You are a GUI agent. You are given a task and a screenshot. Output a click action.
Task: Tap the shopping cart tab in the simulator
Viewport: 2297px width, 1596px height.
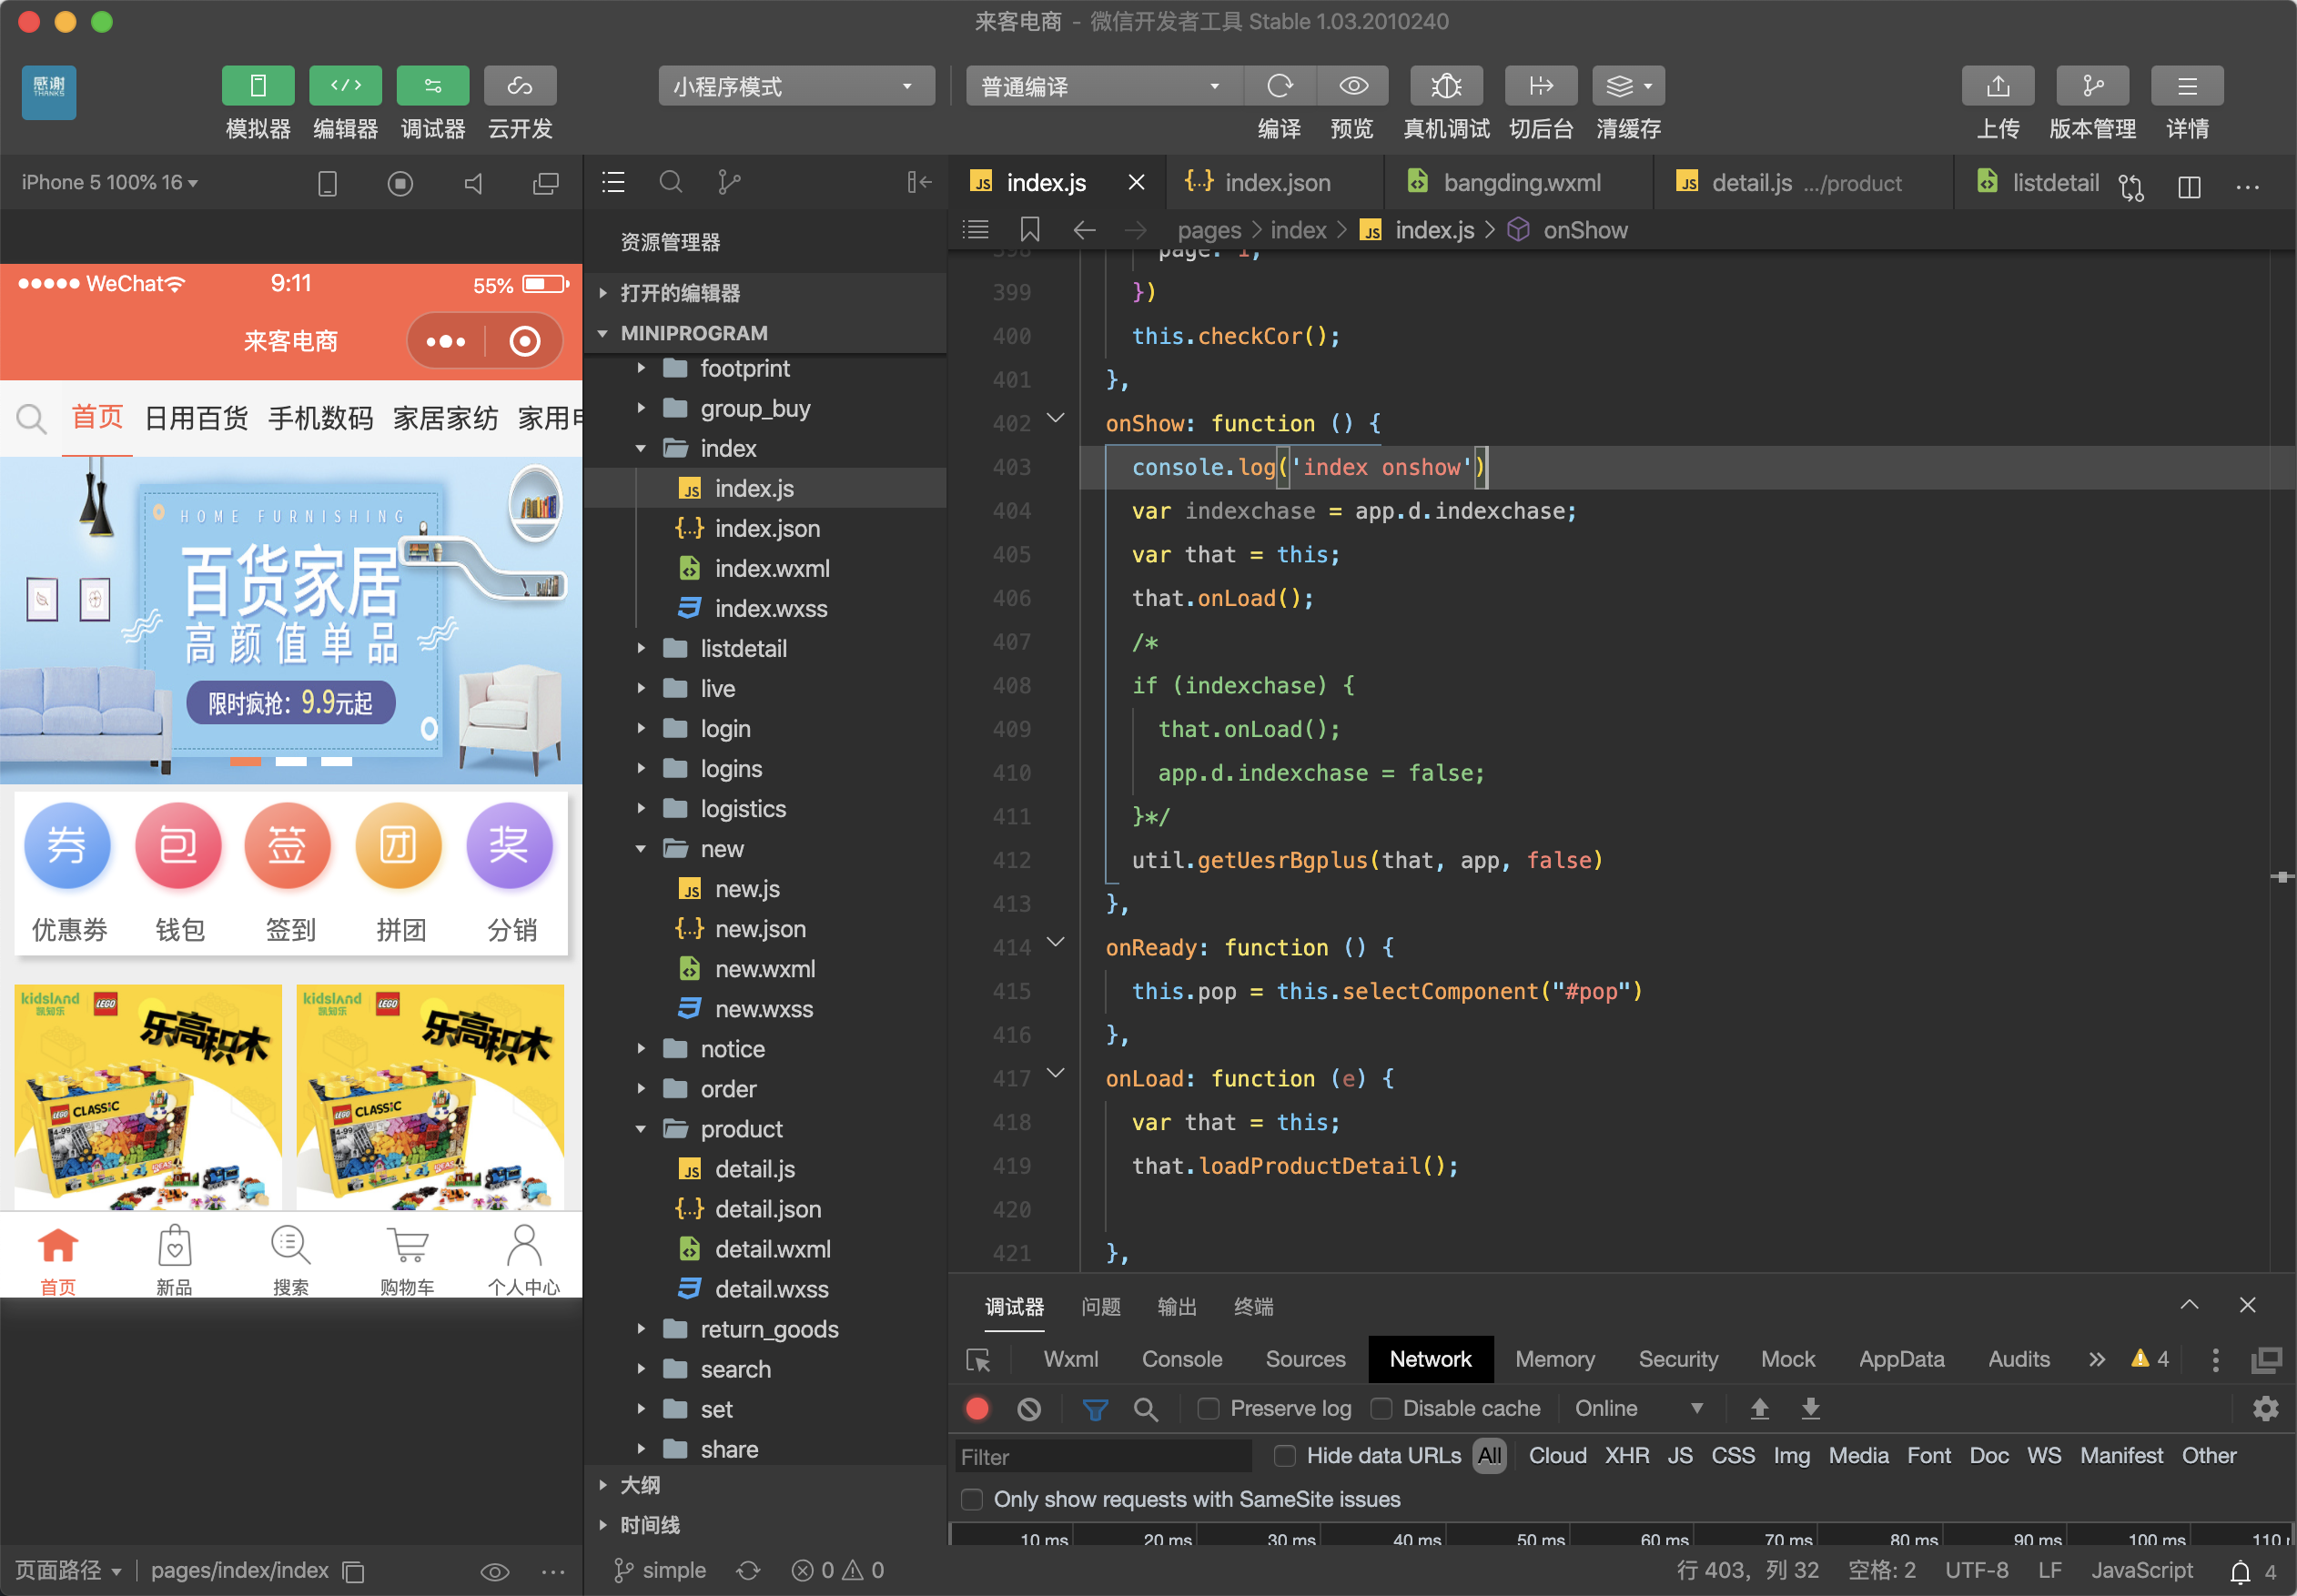[407, 1259]
